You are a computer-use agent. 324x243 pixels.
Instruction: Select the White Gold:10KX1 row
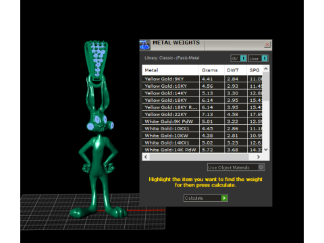[202, 128]
